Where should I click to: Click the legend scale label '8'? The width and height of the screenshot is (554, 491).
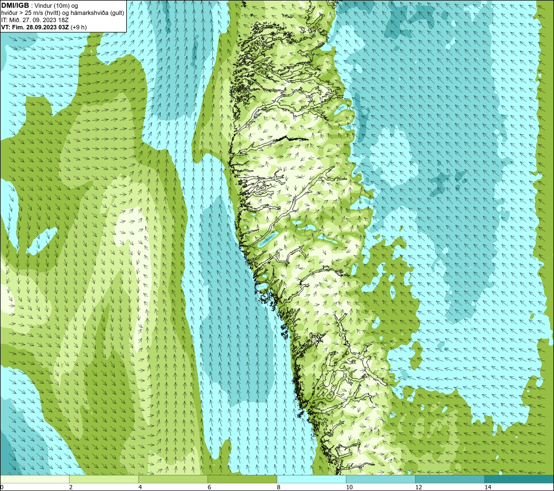coord(279,487)
